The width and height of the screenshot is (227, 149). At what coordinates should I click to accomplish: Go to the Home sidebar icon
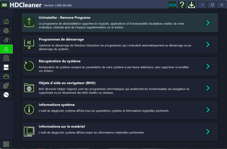tap(6, 22)
